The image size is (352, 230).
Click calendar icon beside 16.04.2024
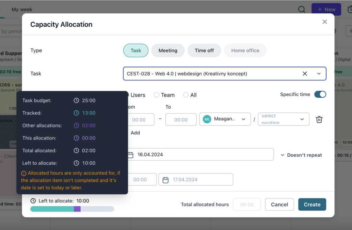tap(130, 155)
